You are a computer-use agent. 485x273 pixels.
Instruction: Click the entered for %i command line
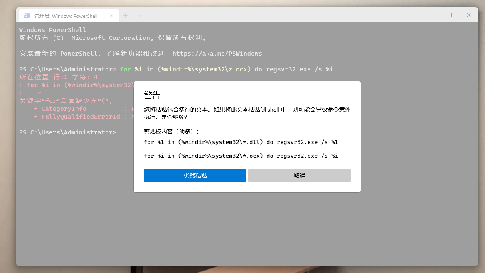226,69
